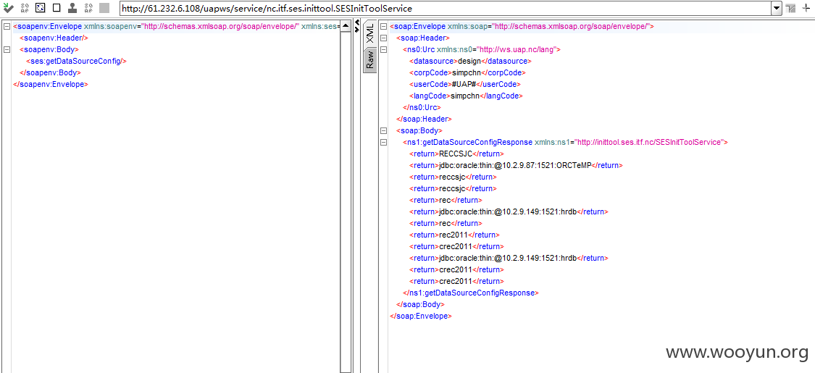Collapse the soap:Header node in response
Viewport: 815px width, 373px height.
tap(383, 38)
